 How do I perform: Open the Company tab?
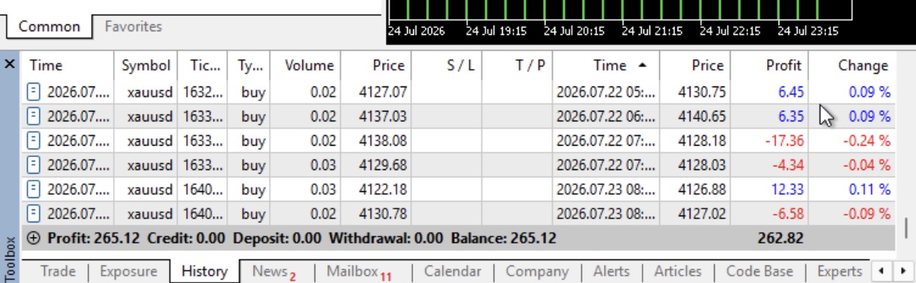tap(537, 271)
